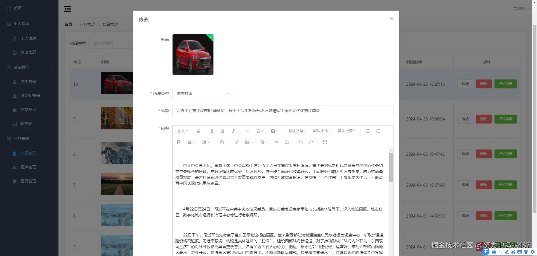Open the emoji picker in the editor
Screen dimensions: 537x256
pyautogui.click(x=223, y=142)
